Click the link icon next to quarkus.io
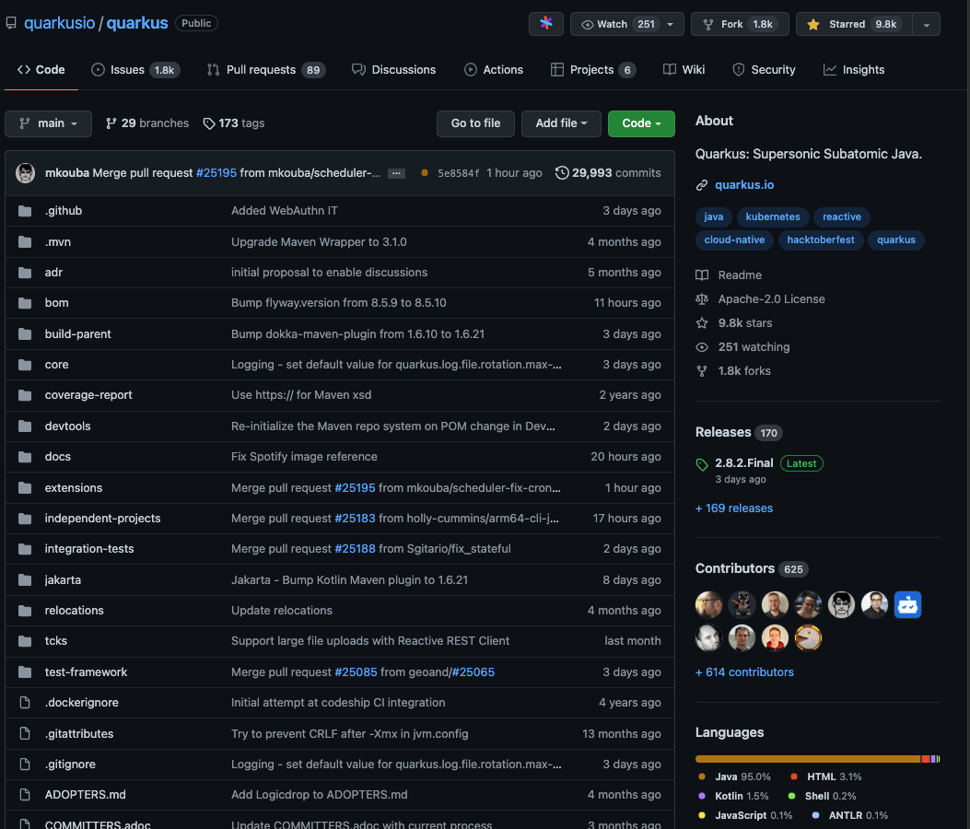The width and height of the screenshot is (970, 829). 702,185
